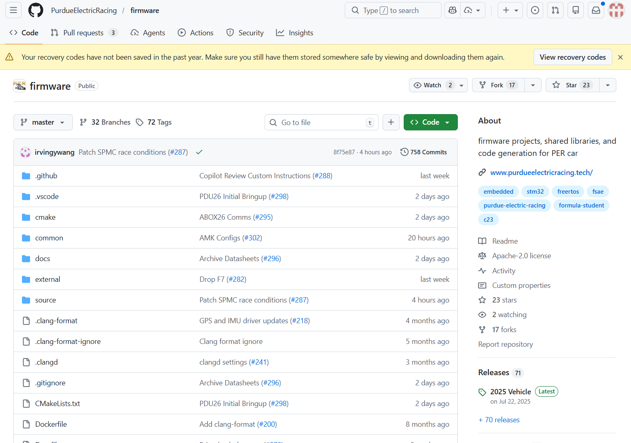Open the green Code dropdown button

pyautogui.click(x=430, y=122)
